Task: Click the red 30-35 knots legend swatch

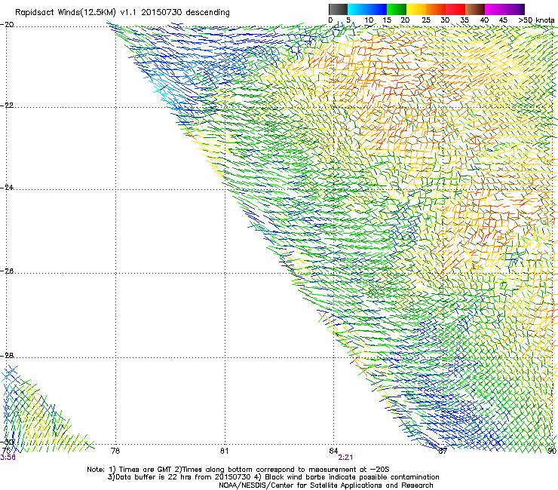Action: [455, 9]
